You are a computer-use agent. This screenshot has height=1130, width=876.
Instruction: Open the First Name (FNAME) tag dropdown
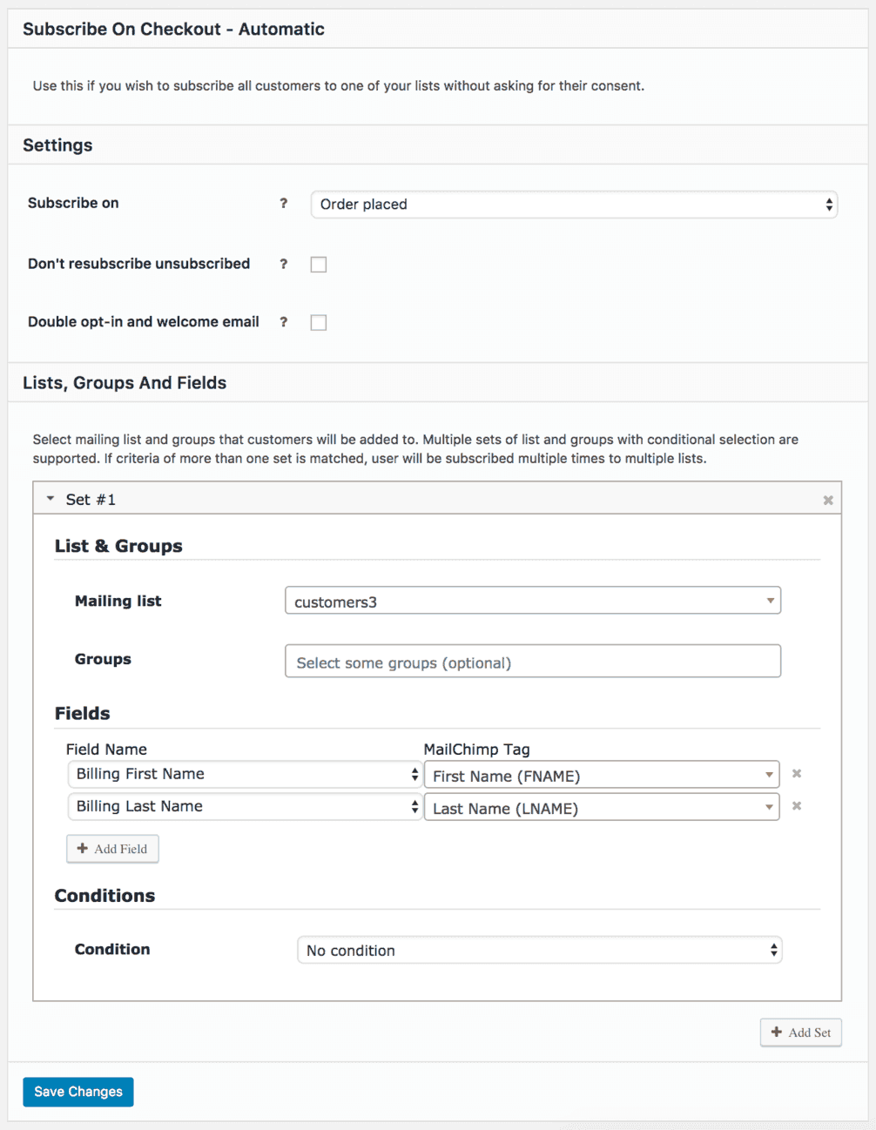601,776
